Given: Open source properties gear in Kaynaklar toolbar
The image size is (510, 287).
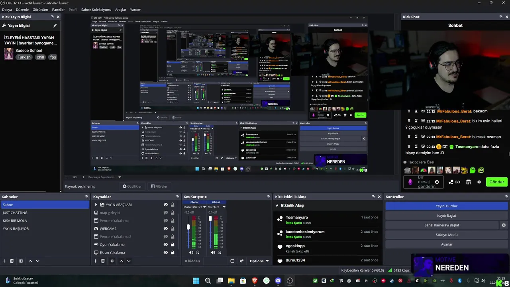Looking at the screenshot, I should coord(112,261).
